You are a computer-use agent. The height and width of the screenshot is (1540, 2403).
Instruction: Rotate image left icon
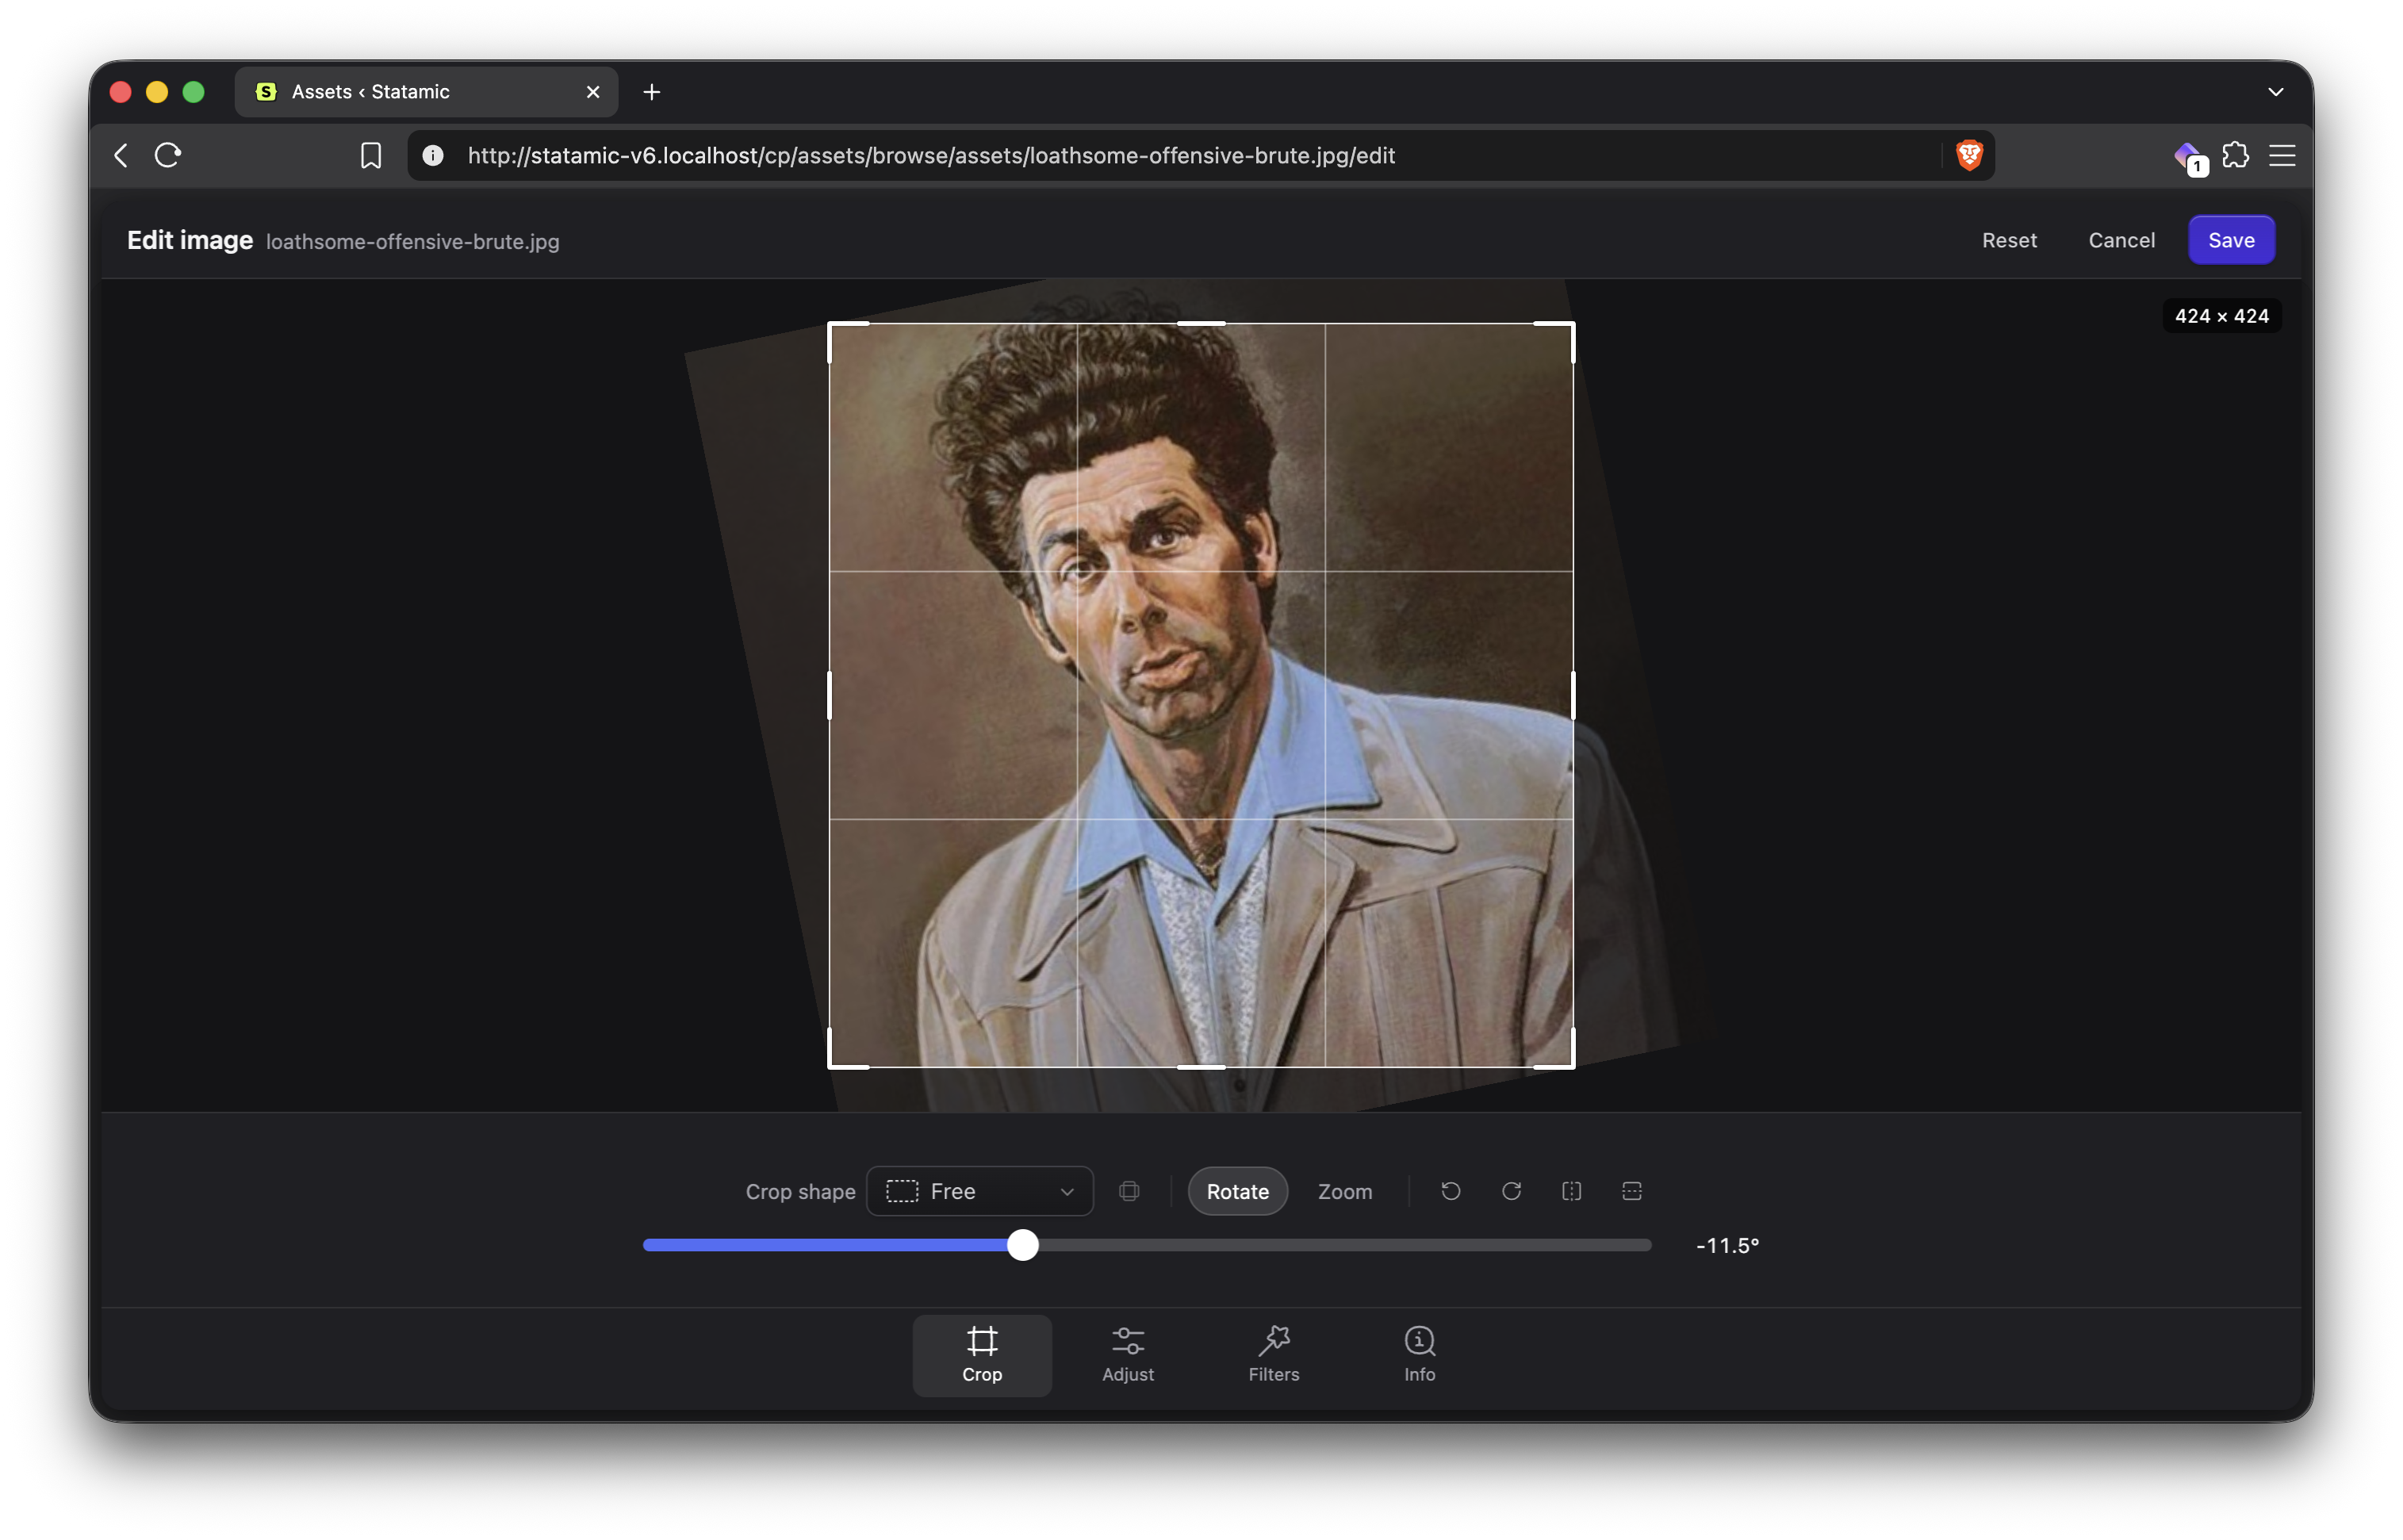coord(1450,1191)
